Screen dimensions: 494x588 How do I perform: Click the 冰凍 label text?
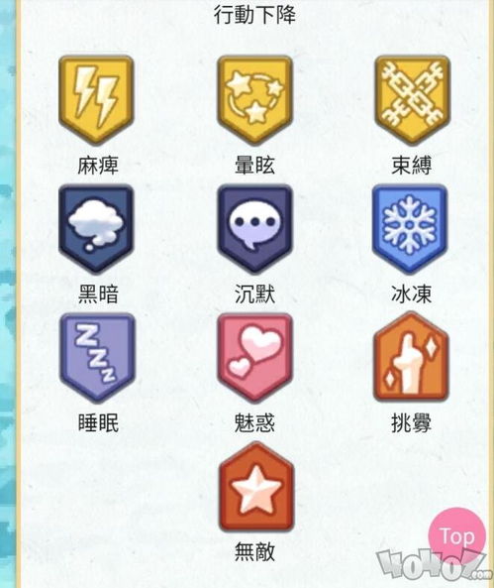tap(411, 294)
